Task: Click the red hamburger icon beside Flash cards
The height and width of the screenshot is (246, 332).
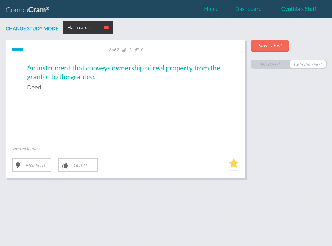Action: tap(106, 28)
